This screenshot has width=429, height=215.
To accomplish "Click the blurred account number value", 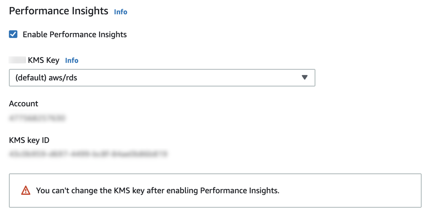I will tap(37, 118).
